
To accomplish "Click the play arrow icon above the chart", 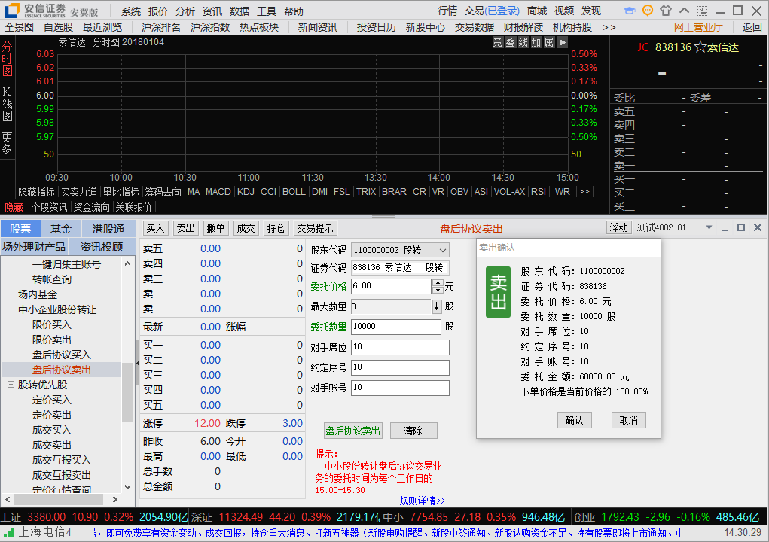I will pyautogui.click(x=562, y=43).
